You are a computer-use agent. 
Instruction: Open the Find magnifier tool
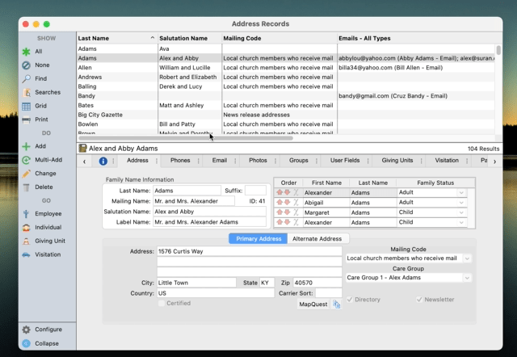point(27,79)
